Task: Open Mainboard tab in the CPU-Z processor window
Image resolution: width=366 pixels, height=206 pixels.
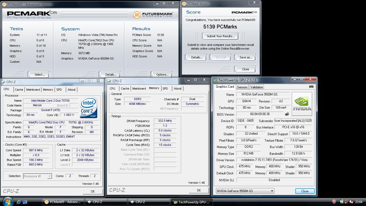Action: click(x=33, y=90)
